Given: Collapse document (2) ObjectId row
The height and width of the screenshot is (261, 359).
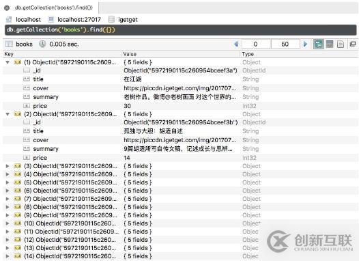Looking at the screenshot, I should tap(8, 114).
